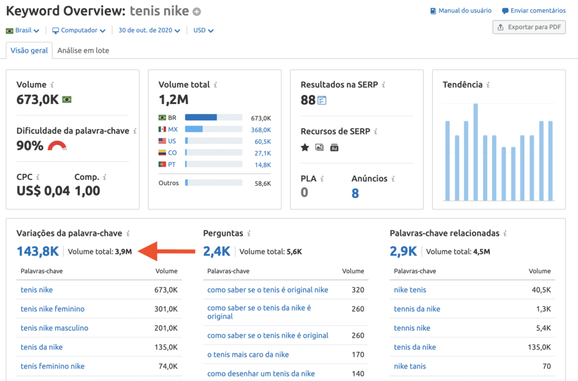Show info for Volume total card

point(215,85)
